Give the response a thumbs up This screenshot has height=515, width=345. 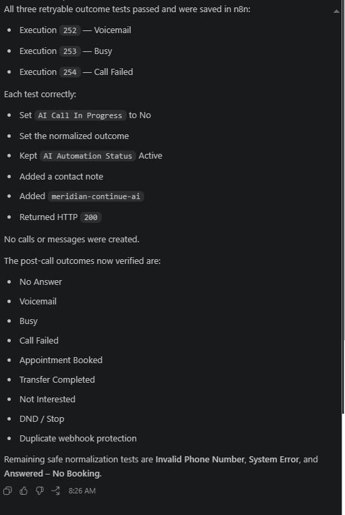(24, 491)
